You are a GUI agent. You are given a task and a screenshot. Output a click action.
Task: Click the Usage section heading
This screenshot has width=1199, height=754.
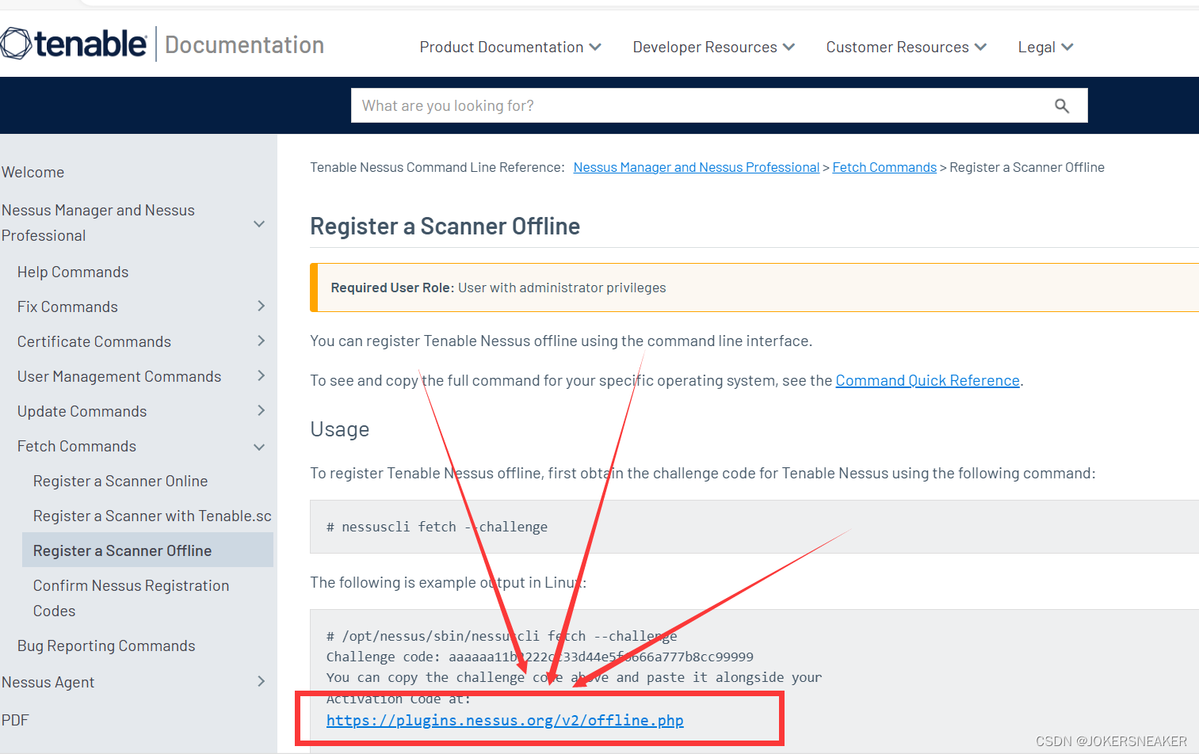click(x=340, y=429)
